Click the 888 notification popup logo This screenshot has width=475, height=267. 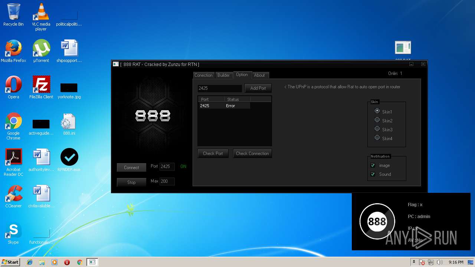[377, 221]
